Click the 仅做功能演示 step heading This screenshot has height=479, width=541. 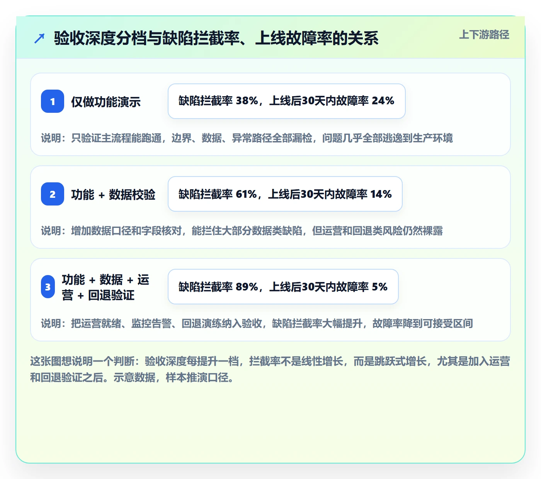pos(106,102)
